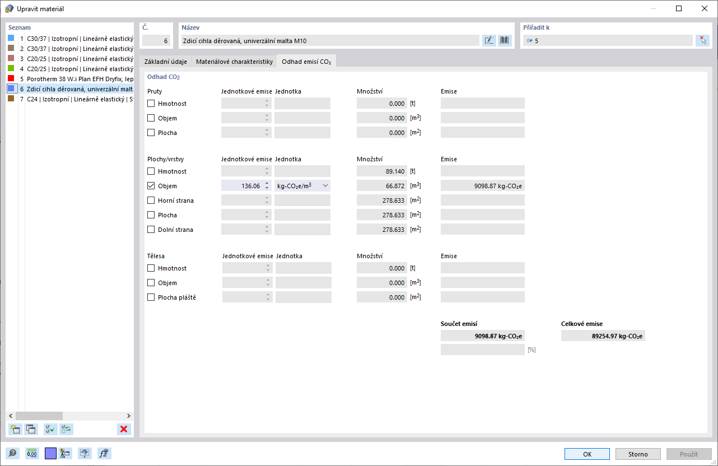This screenshot has width=718, height=466.
Task: Click the colored-squares display icon in bottom toolbar
Action: [65, 454]
